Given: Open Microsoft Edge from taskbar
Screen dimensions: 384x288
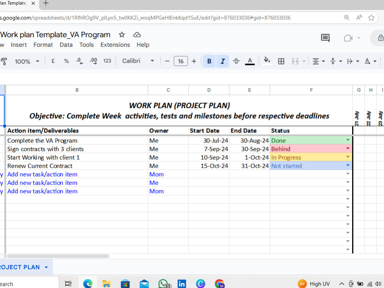Looking at the screenshot, I should coord(88,284).
